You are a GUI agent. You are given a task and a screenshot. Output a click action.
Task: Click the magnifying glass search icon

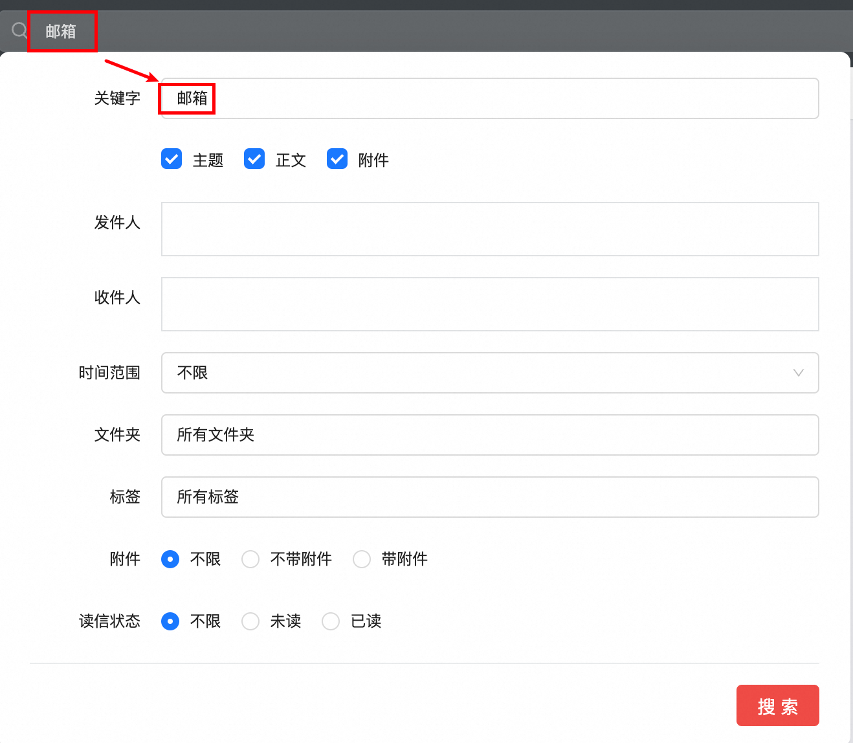tap(17, 30)
